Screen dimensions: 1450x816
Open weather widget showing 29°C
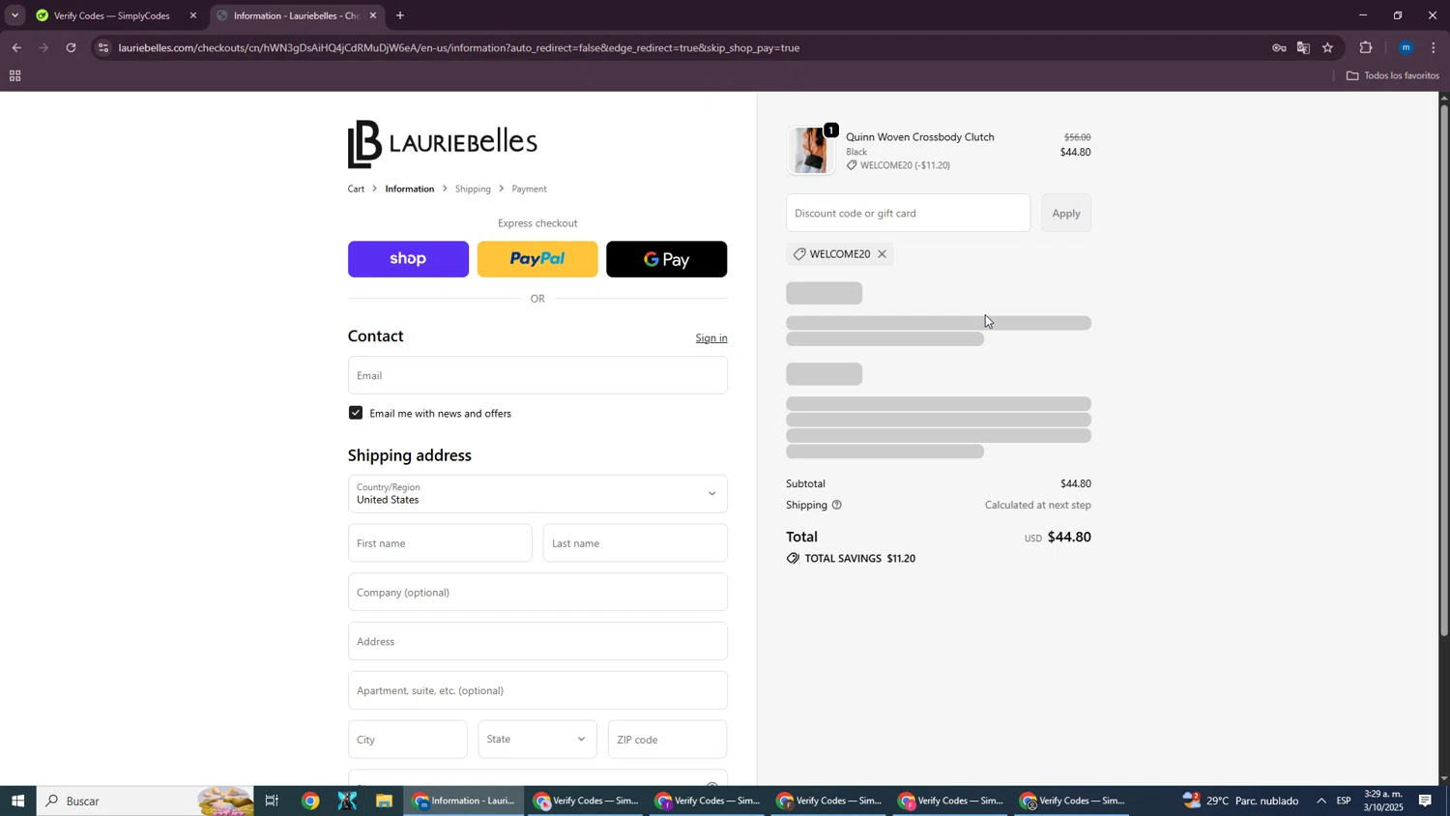[x=1240, y=801]
